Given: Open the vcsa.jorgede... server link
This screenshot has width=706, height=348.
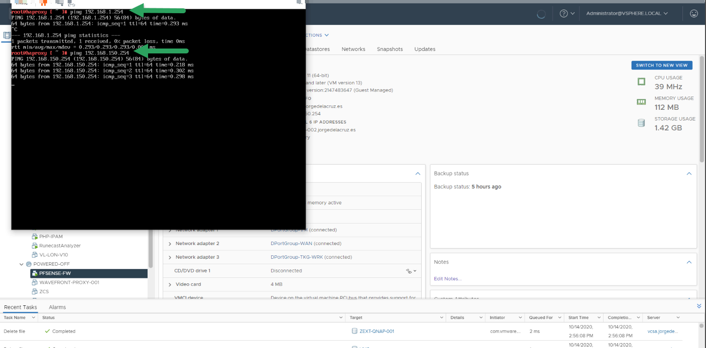Looking at the screenshot, I should (663, 331).
